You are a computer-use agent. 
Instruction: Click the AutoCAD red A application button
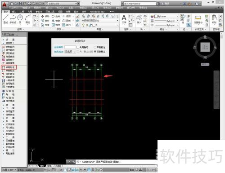coord(4,5)
